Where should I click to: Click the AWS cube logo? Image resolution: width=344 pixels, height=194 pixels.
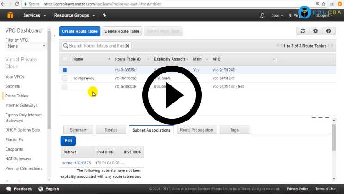tap(10, 15)
